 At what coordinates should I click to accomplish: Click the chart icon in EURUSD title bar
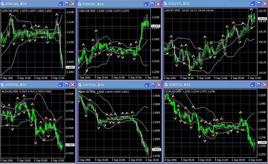pos(166,85)
